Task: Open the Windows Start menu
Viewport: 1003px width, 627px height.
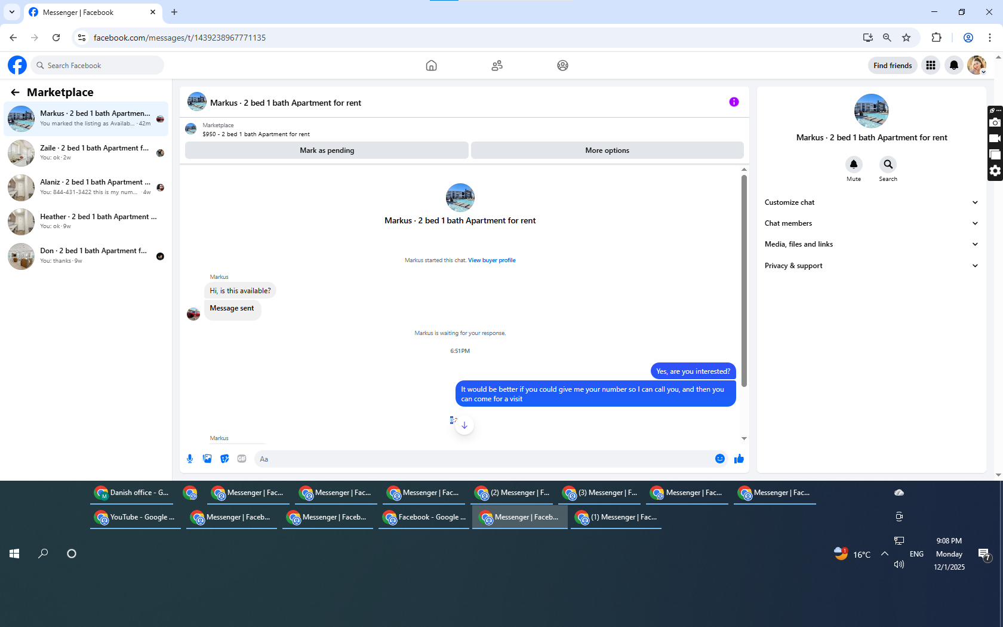Action: click(x=14, y=554)
